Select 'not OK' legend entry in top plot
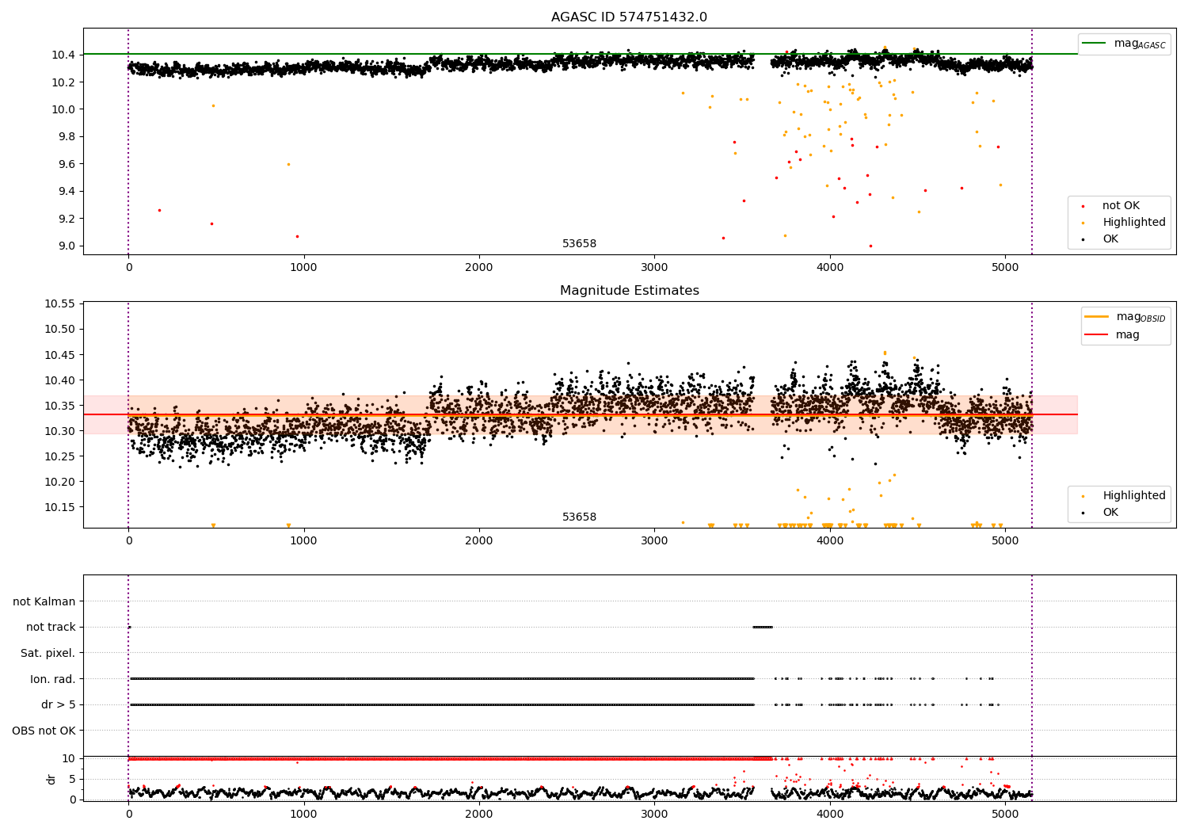 click(1121, 206)
